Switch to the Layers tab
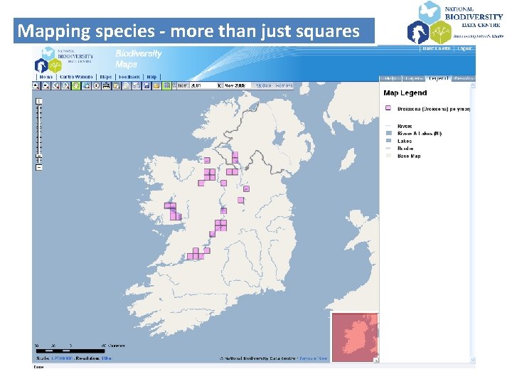 click(x=414, y=78)
